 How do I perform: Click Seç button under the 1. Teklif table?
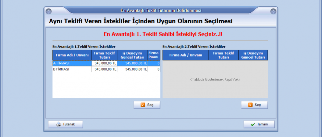(x=147, y=105)
